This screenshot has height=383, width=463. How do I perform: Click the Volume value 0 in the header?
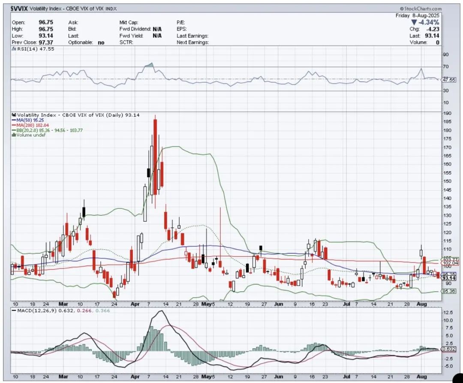tap(438, 42)
